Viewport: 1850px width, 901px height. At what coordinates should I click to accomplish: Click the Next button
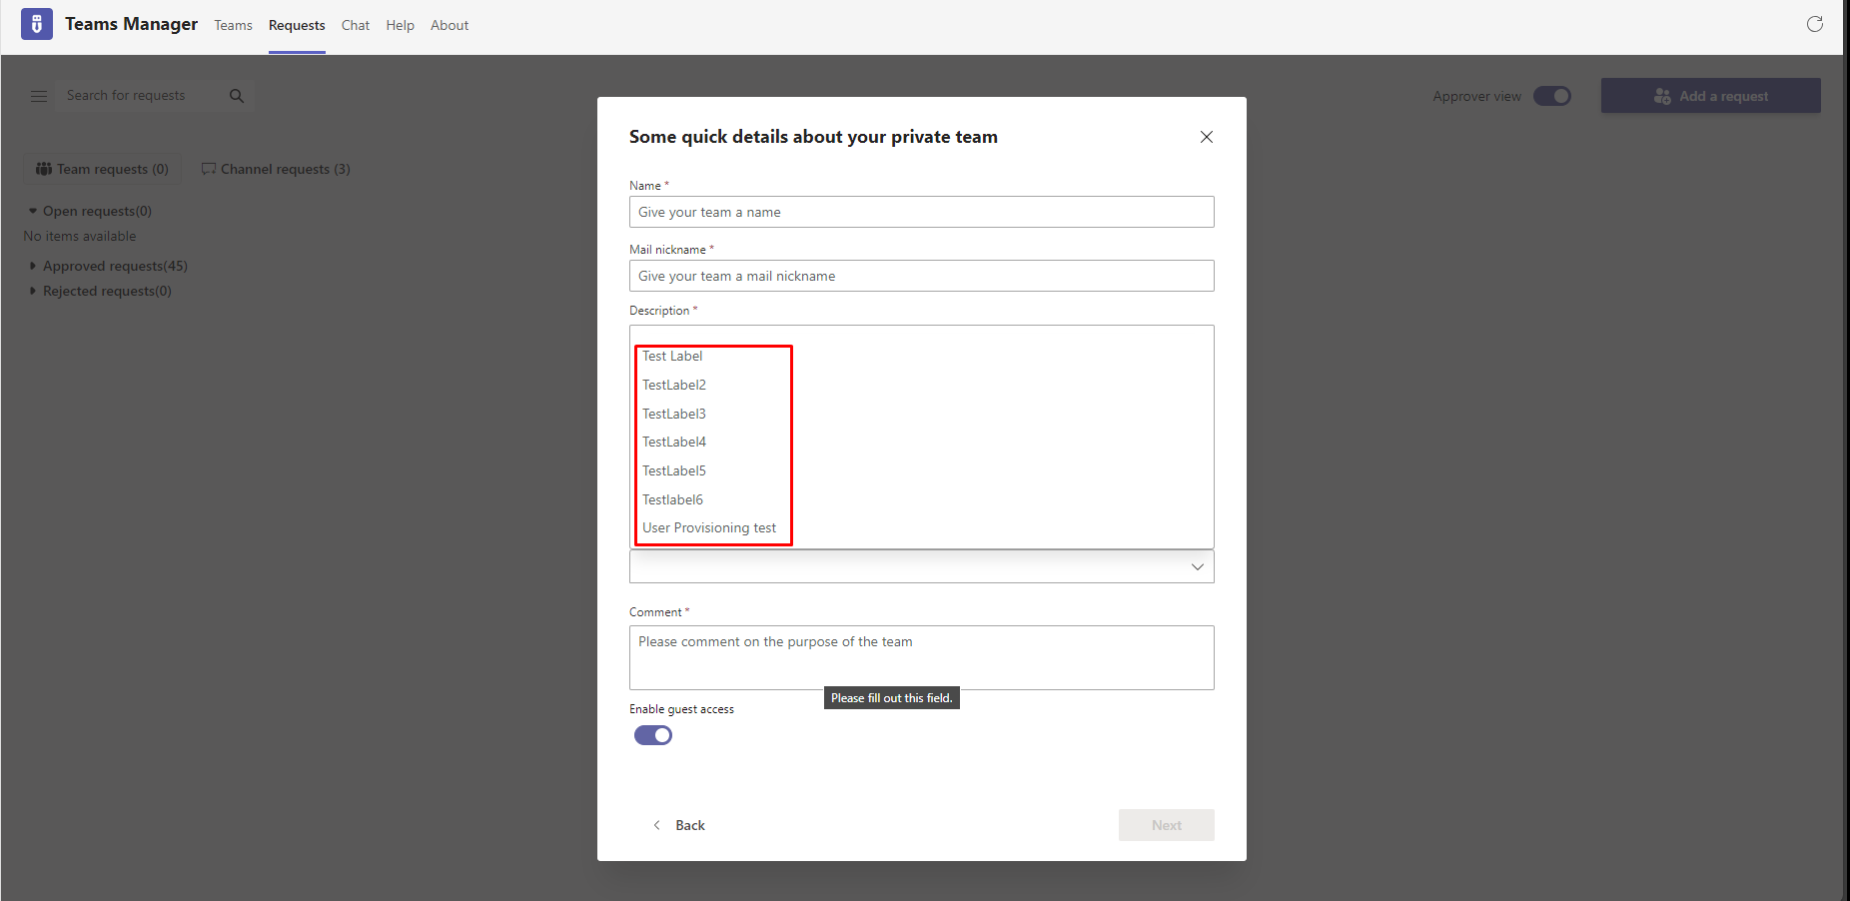(x=1166, y=825)
